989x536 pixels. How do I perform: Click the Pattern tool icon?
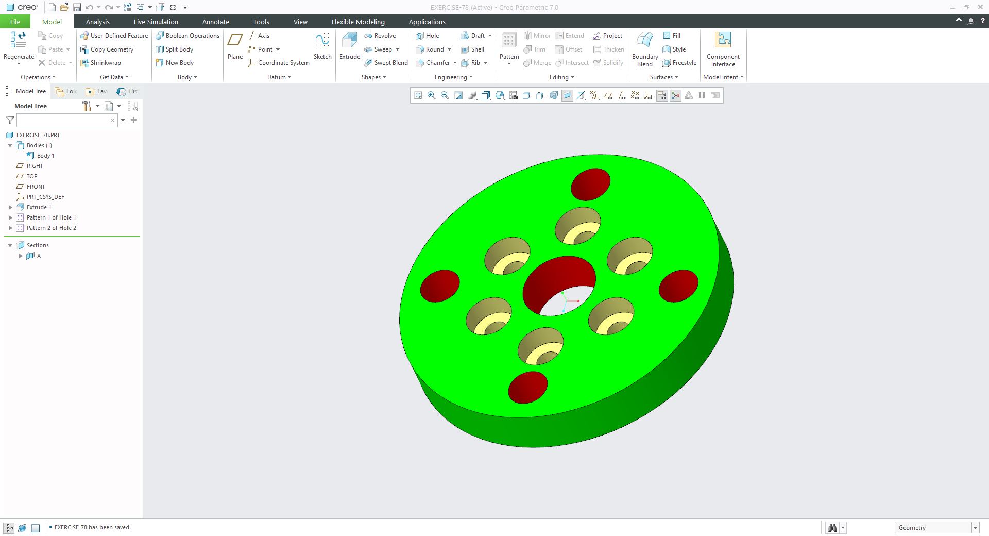tap(509, 41)
